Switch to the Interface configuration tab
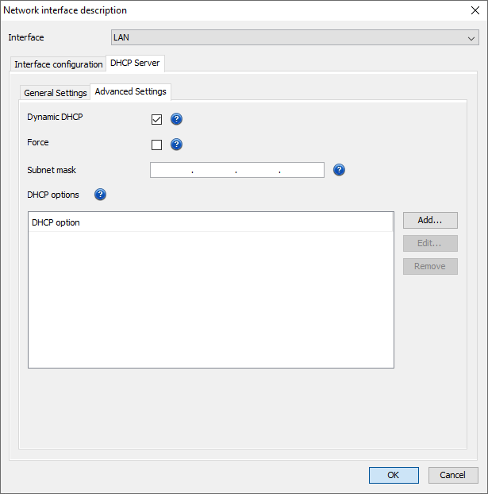Screen dimensions: 488x494 tap(59, 64)
